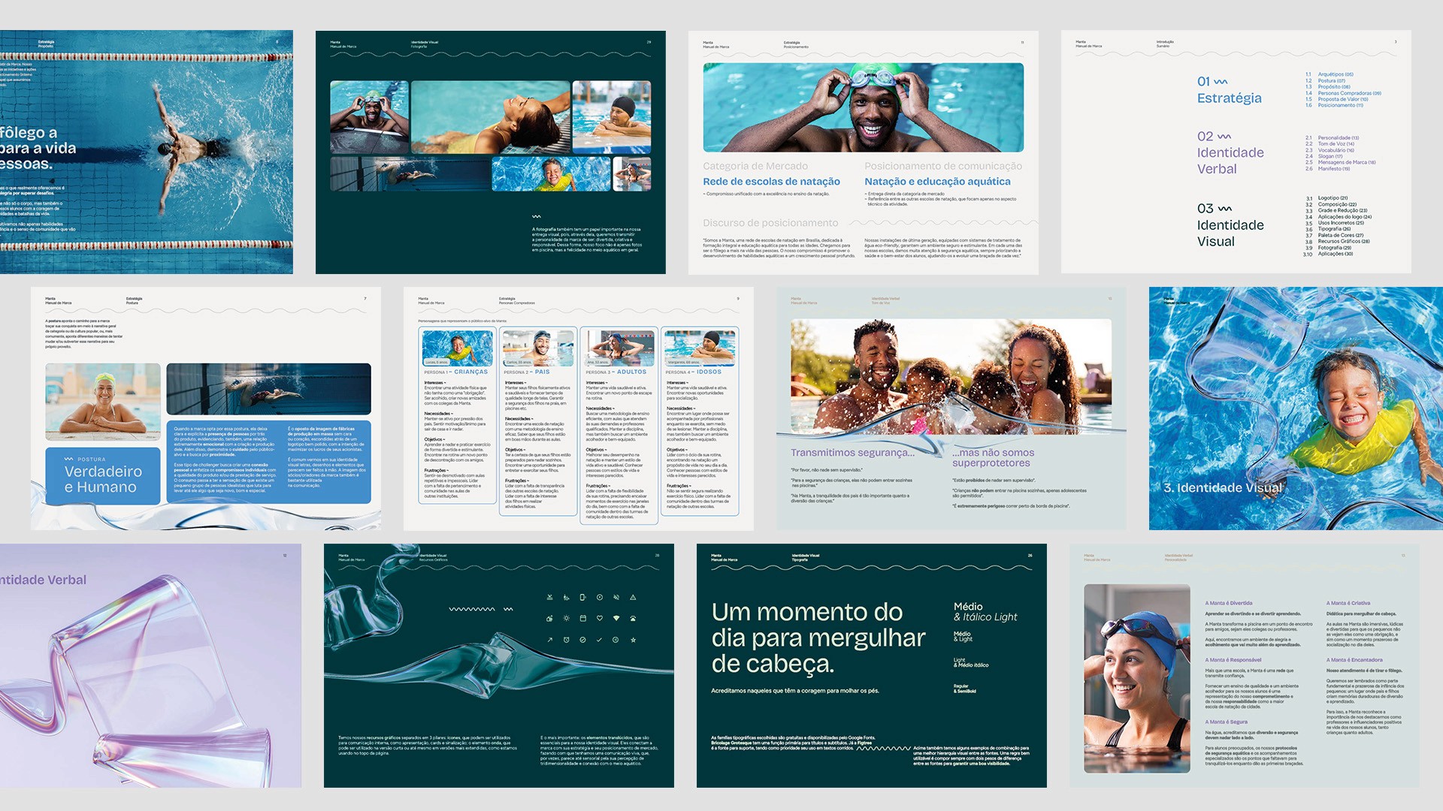Click the warning triangle icon
The image size is (1443, 811).
click(633, 598)
